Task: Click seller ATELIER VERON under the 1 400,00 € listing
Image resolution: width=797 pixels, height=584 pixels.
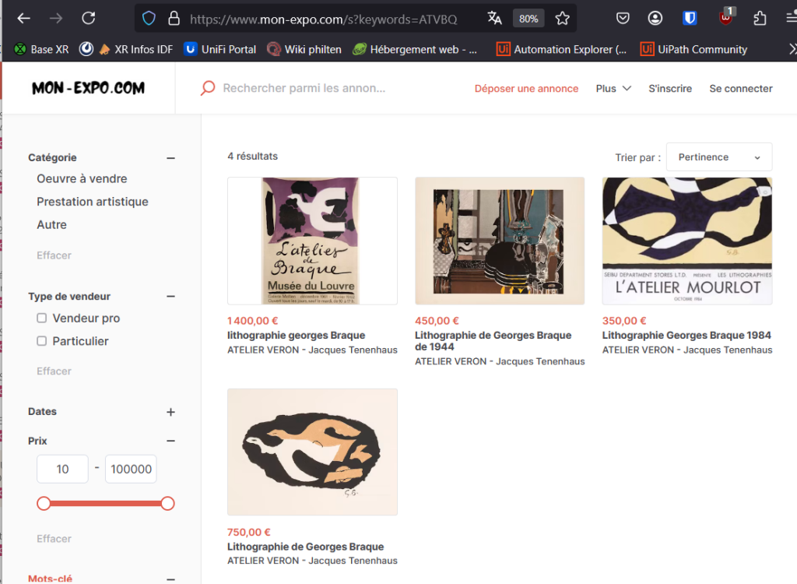Action: click(312, 350)
